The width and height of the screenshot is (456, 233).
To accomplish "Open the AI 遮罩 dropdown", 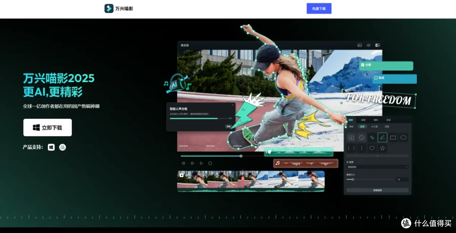I will tap(377, 167).
